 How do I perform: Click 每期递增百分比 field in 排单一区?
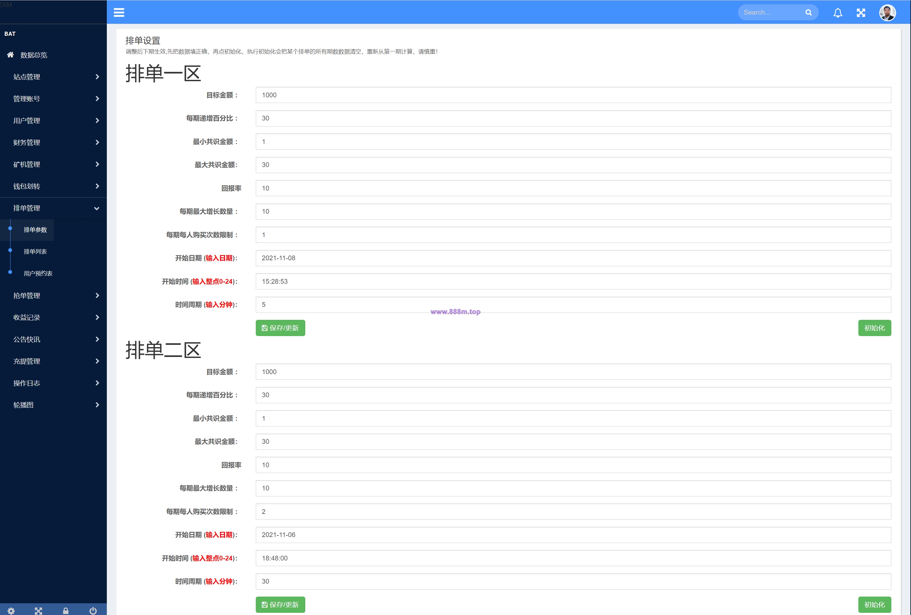573,118
